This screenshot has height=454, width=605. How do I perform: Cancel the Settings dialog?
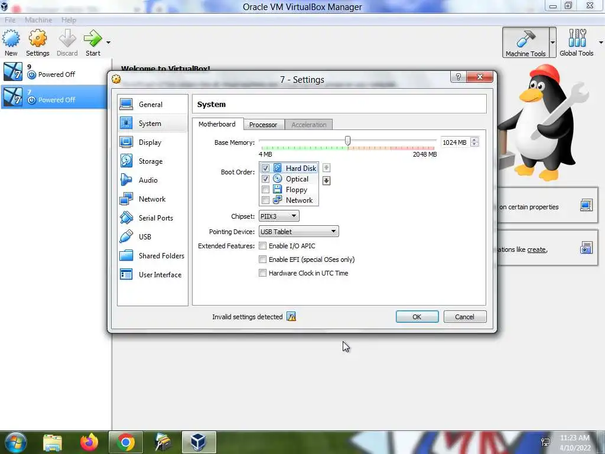pyautogui.click(x=465, y=317)
